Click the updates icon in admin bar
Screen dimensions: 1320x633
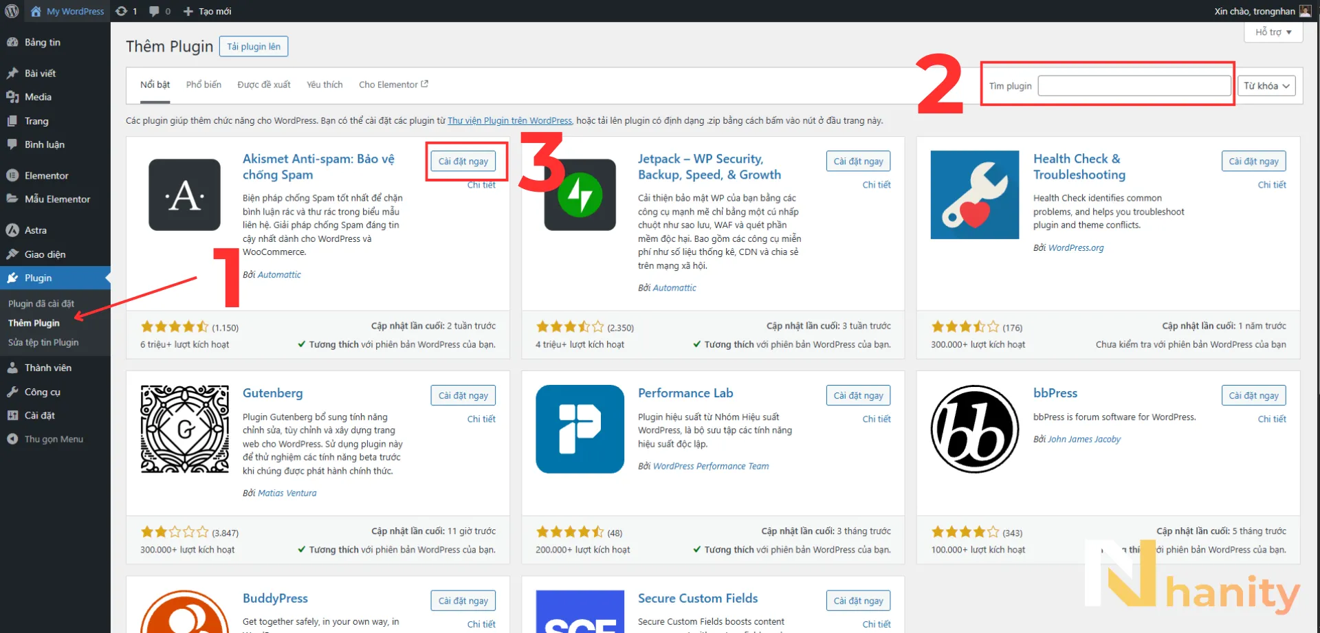coord(122,11)
